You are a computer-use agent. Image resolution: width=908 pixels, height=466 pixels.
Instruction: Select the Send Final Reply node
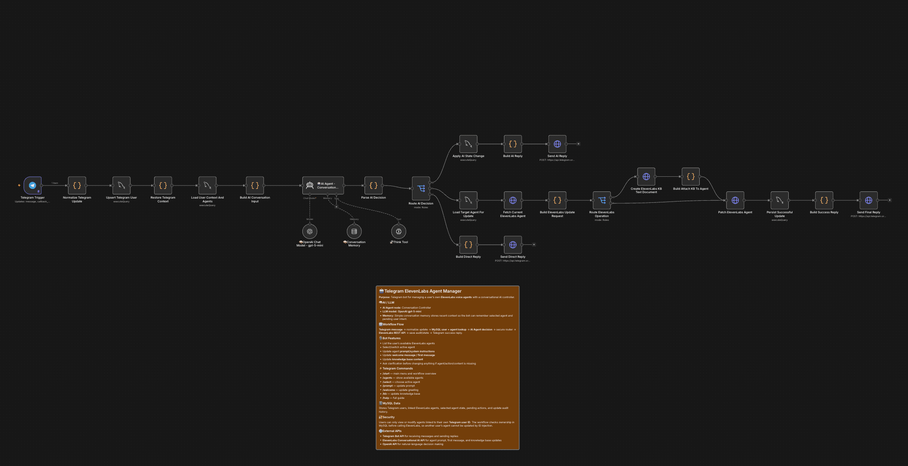pos(869,200)
